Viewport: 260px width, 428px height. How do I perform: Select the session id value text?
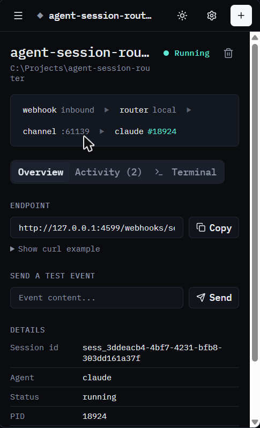coord(152,353)
